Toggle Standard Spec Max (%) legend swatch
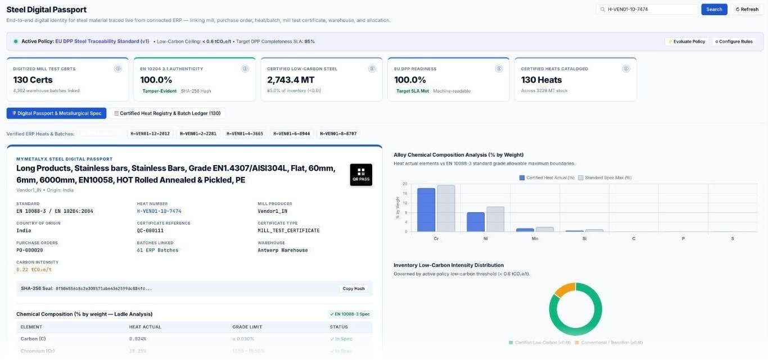The width and height of the screenshot is (768, 360). (581, 177)
